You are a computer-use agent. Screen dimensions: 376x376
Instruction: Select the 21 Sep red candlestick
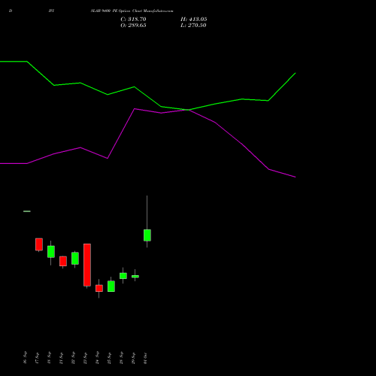[63, 261]
